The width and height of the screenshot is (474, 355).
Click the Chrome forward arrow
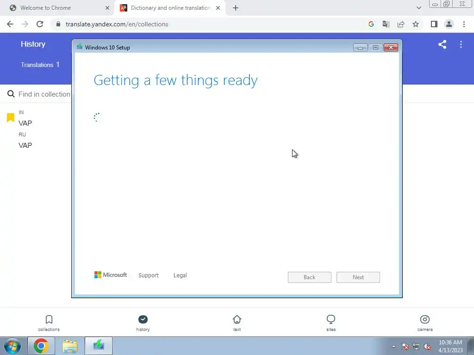25,24
